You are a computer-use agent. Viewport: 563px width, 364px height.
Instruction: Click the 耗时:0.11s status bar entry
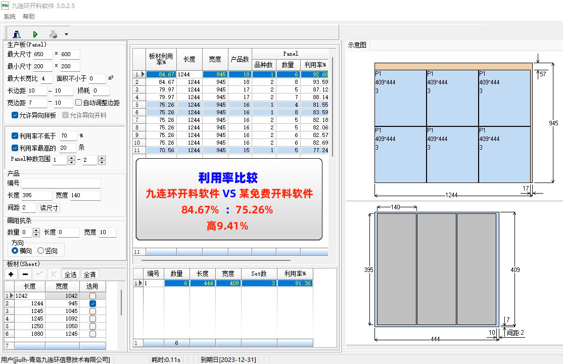[x=166, y=359]
